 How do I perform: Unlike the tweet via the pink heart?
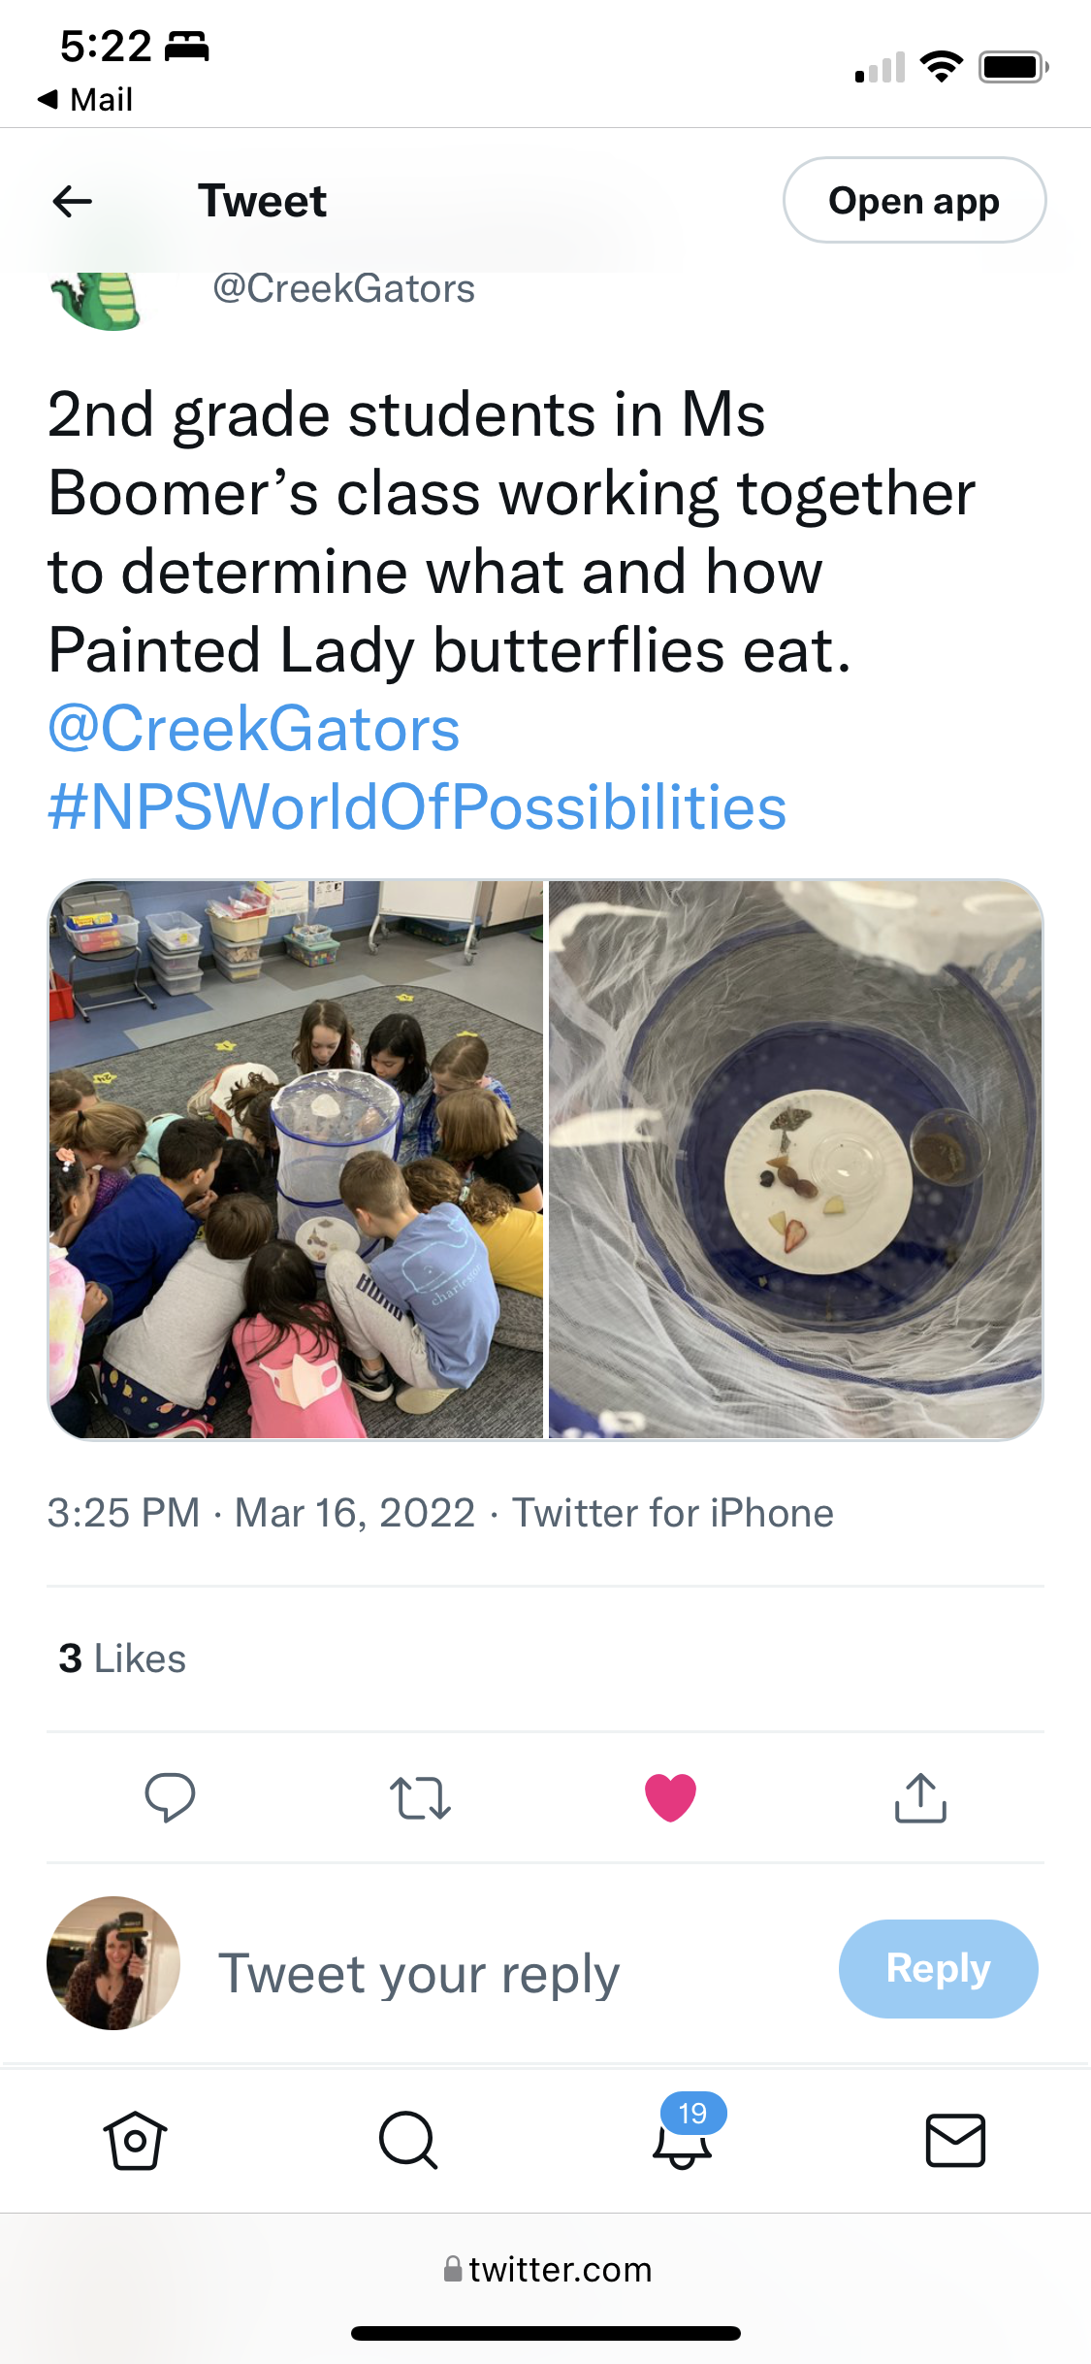coord(670,1797)
